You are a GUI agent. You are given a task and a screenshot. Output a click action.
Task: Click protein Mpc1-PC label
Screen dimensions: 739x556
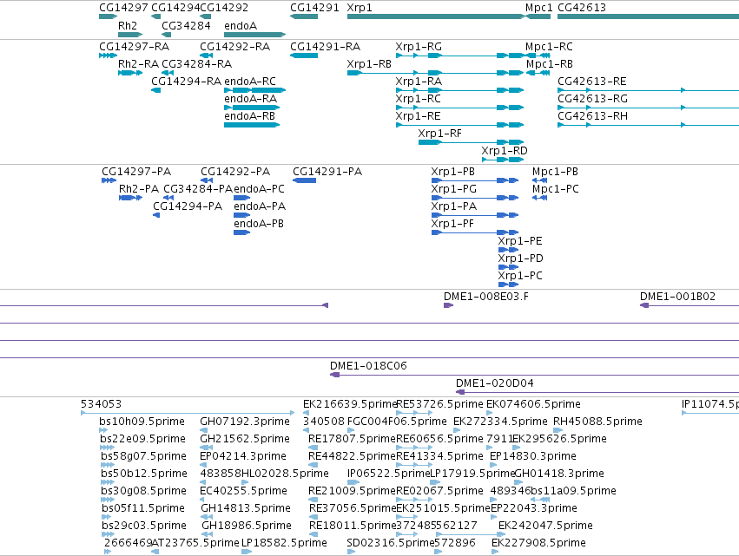(556, 189)
